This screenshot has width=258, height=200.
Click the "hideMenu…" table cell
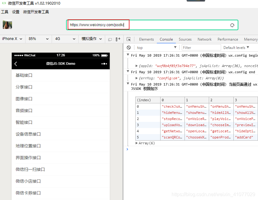(173, 113)
